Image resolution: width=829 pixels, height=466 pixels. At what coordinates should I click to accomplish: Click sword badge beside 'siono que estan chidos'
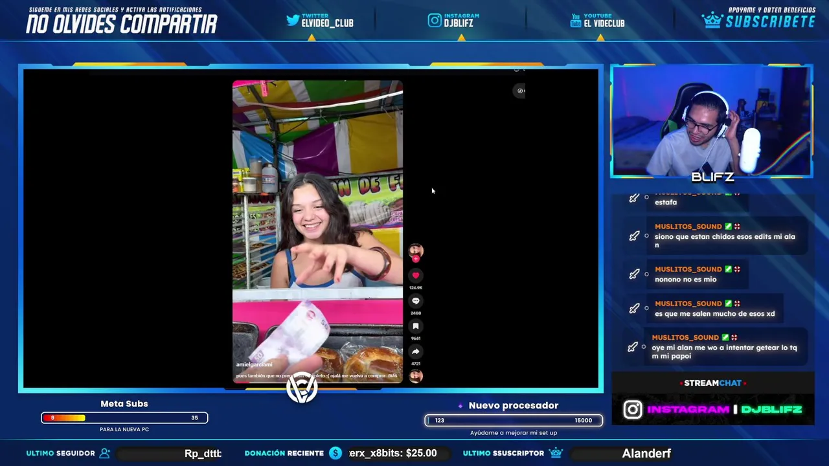(634, 236)
